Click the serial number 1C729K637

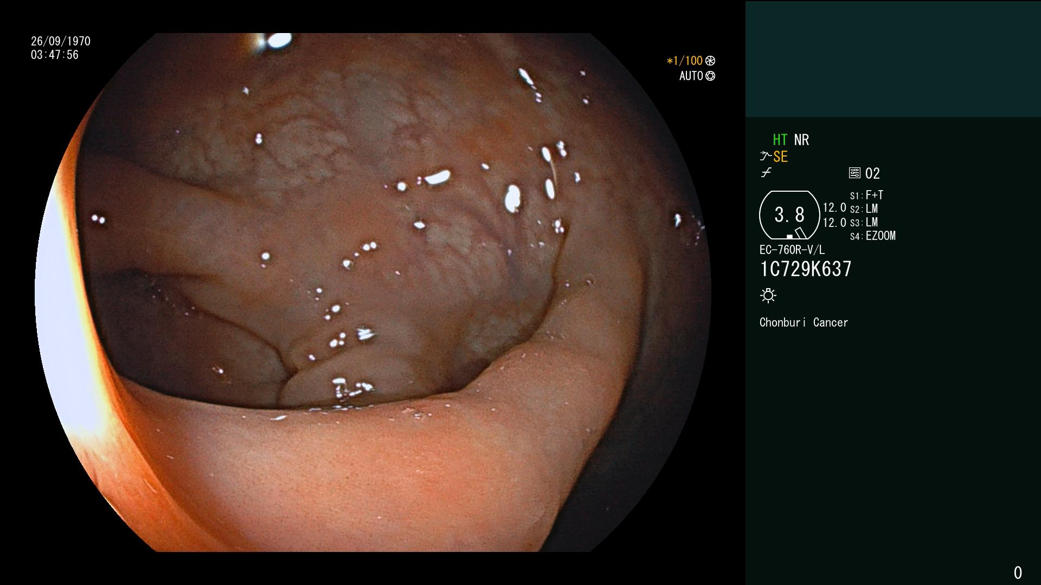coord(806,269)
